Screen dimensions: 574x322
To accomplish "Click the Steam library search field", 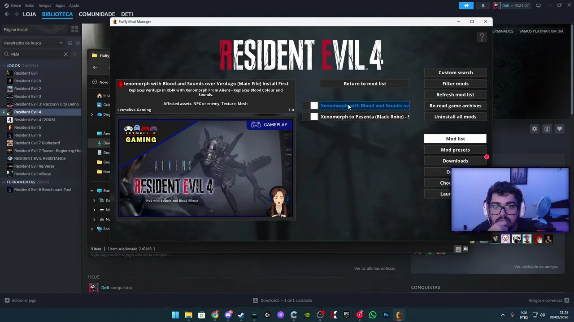I will click(x=36, y=54).
